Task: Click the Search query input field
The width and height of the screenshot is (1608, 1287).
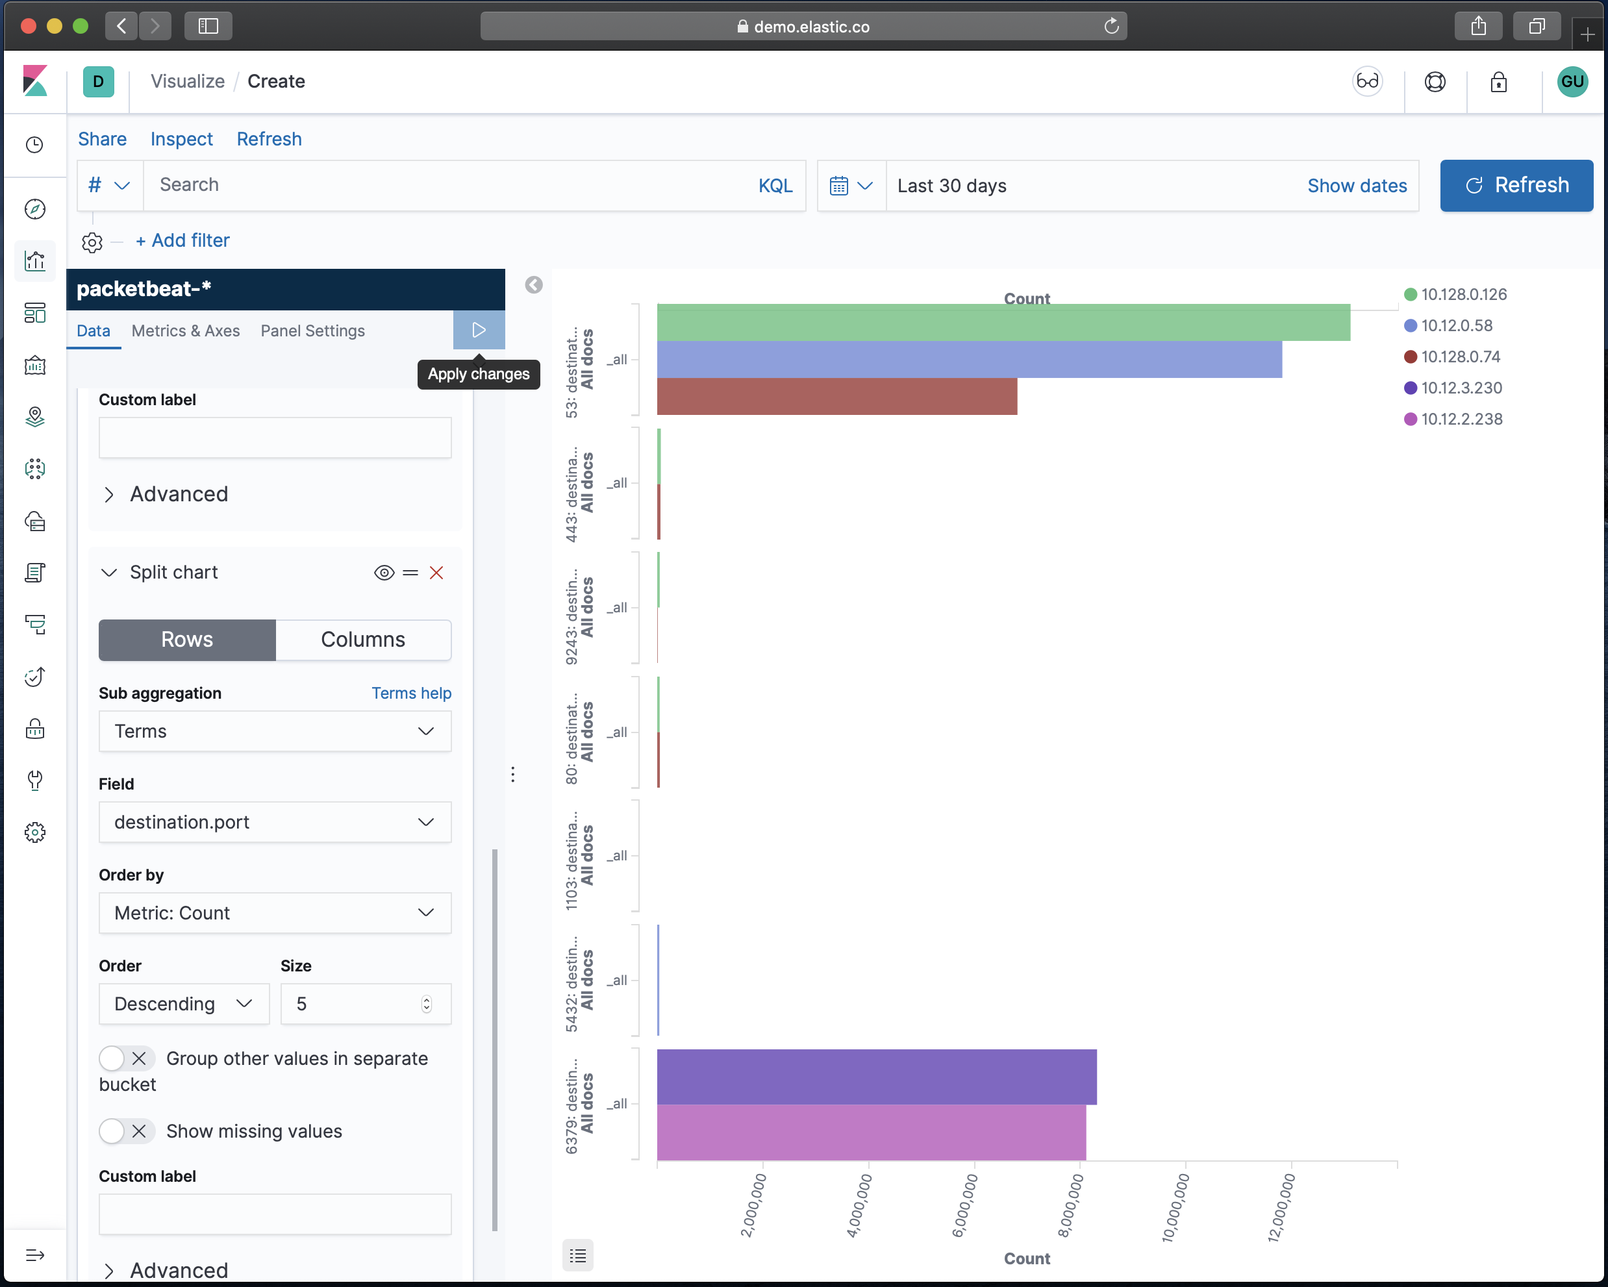Action: point(447,185)
